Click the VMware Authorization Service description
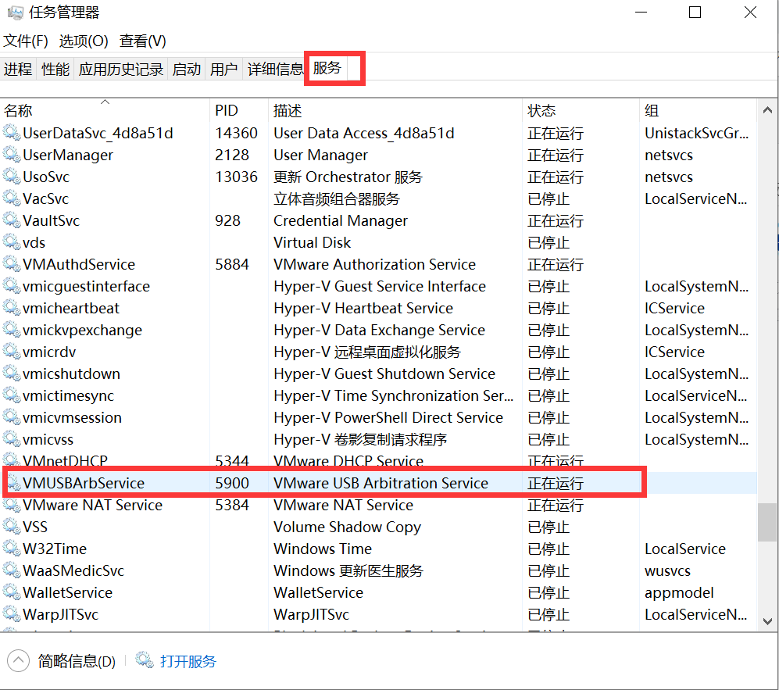 (x=375, y=264)
